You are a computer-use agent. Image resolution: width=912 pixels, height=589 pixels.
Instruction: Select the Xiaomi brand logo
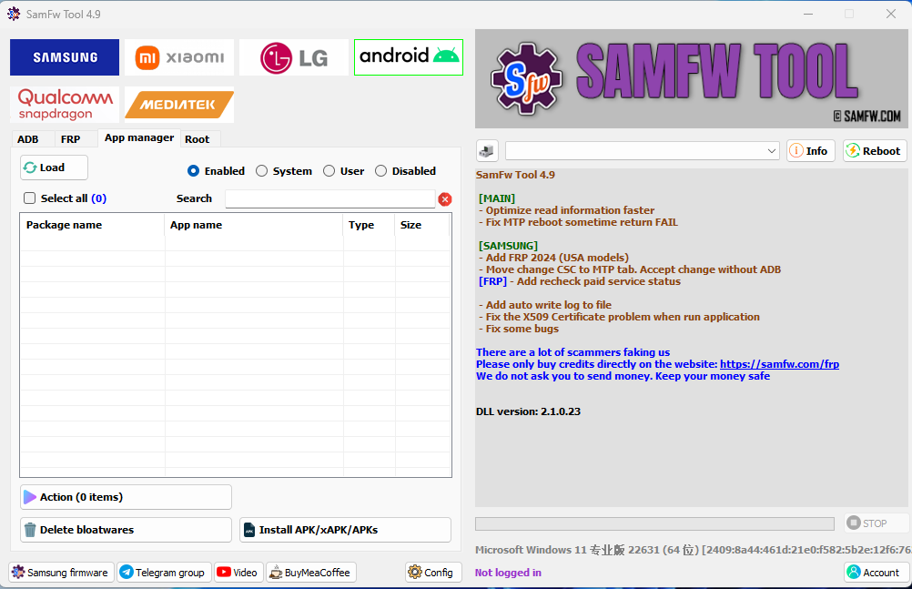[x=179, y=57]
